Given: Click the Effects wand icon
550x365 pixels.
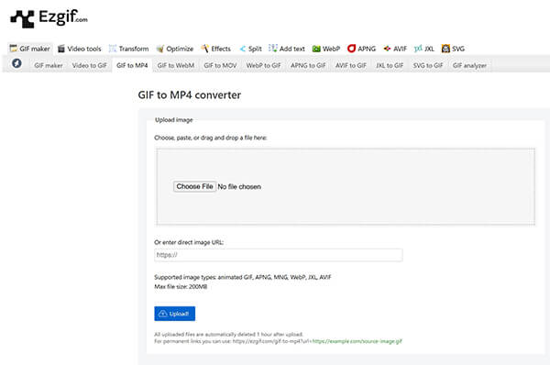Looking at the screenshot, I should (x=204, y=49).
